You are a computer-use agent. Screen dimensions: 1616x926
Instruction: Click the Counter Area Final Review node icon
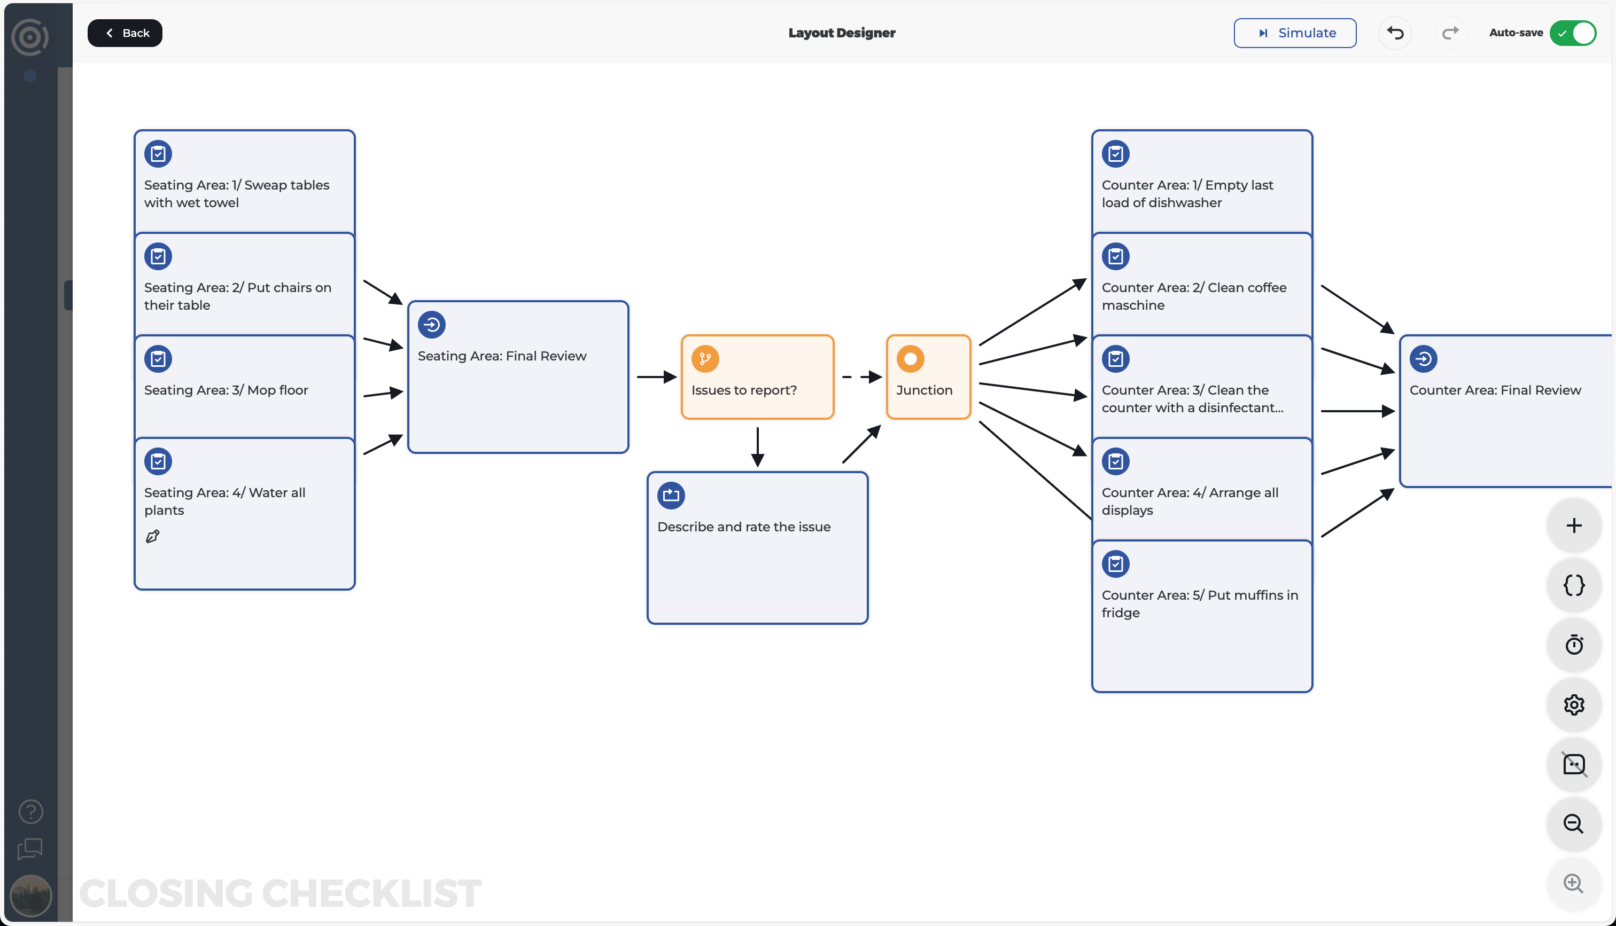[x=1423, y=357]
